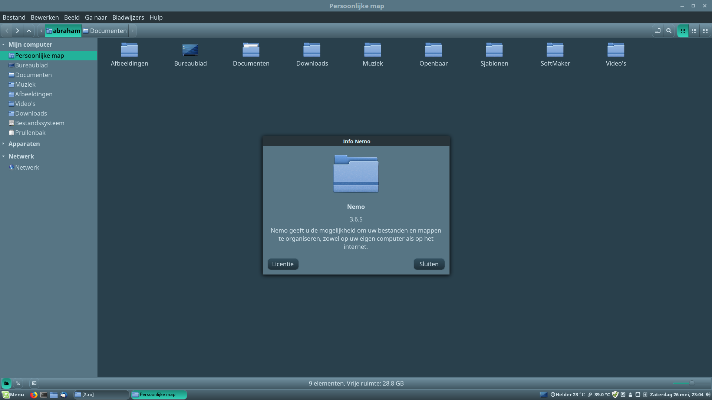Viewport: 712px width, 400px height.
Task: Open the Bestand menu
Action: (x=14, y=17)
